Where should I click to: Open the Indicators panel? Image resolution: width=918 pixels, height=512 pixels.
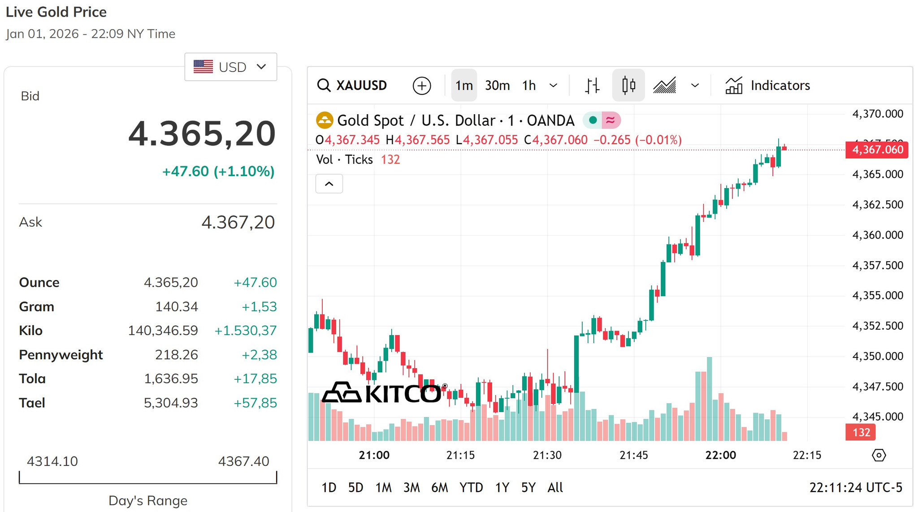pos(767,85)
